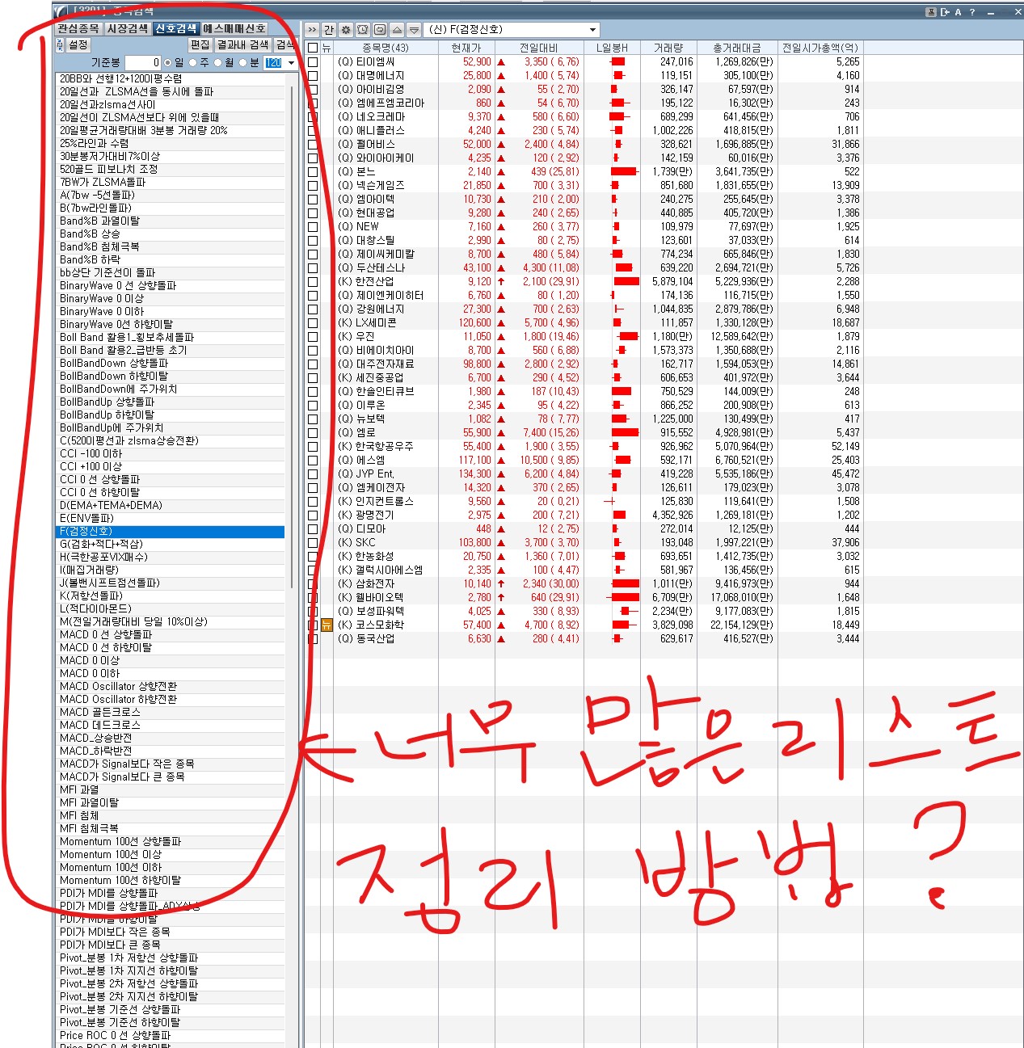Image resolution: width=1024 pixels, height=1048 pixels.
Task: Click the question mark help icon
Action: point(972,12)
